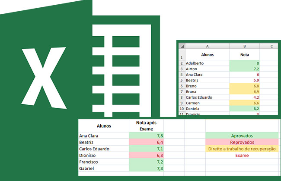Select the Adalberto cell
This screenshot has height=181, width=281.
click(207, 63)
